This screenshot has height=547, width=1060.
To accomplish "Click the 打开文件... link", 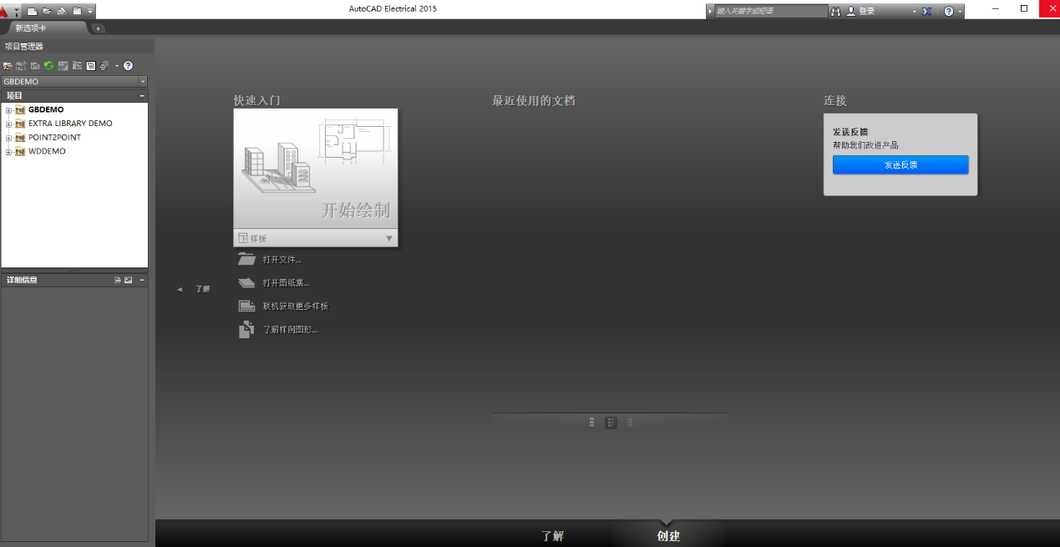I will click(281, 260).
